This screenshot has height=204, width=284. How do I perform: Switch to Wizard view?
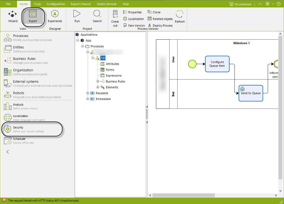pos(13,16)
